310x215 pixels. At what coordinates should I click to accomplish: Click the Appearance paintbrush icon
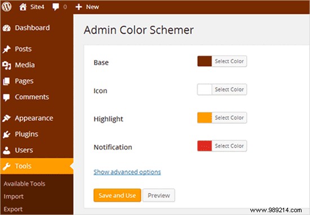[7, 118]
